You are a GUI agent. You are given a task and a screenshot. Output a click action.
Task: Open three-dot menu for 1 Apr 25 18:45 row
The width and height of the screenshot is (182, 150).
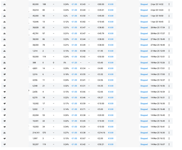coord(169,22)
